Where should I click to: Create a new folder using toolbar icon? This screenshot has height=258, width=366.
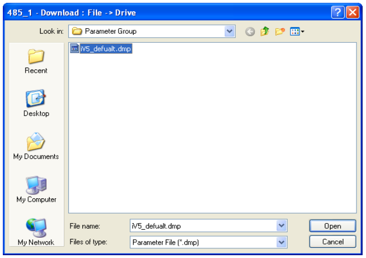point(280,32)
